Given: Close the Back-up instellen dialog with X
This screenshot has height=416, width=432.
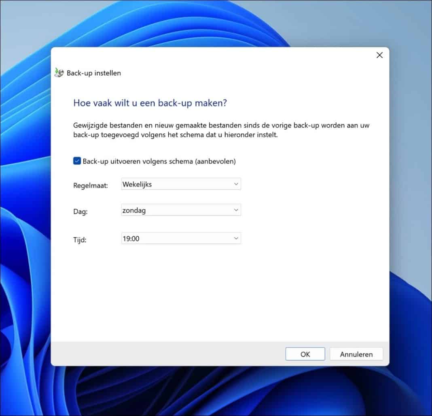Looking at the screenshot, I should click(x=379, y=55).
